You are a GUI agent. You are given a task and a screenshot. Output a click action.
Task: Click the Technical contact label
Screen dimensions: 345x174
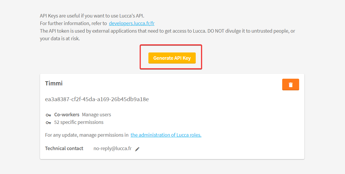[64, 148]
